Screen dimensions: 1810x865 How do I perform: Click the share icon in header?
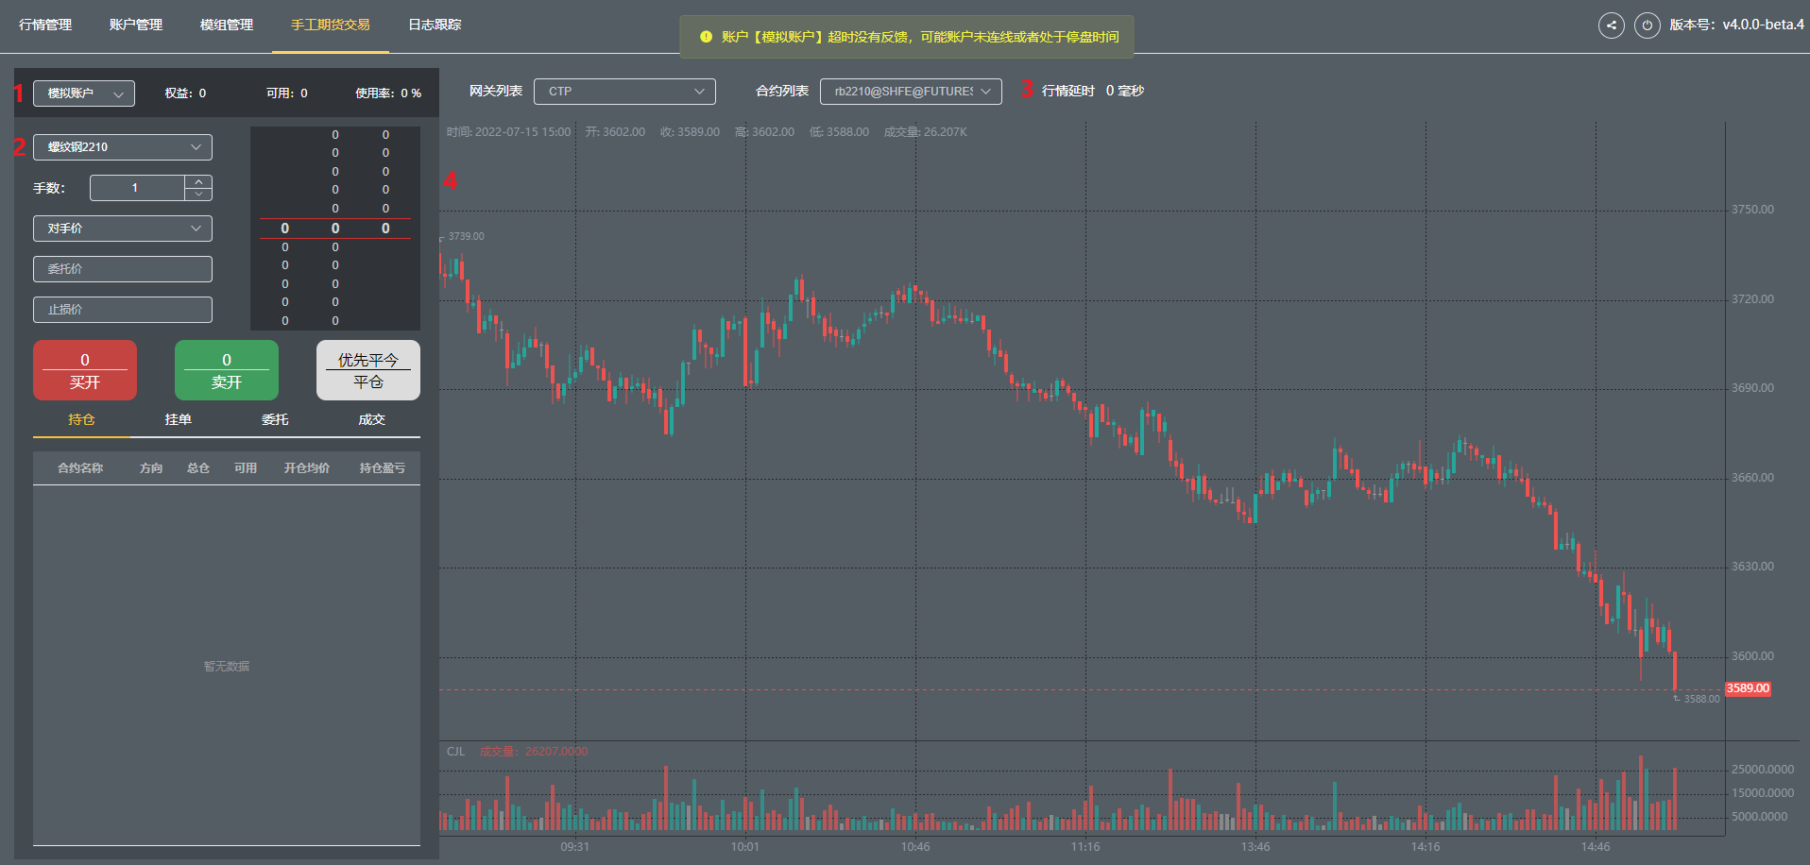tap(1612, 25)
